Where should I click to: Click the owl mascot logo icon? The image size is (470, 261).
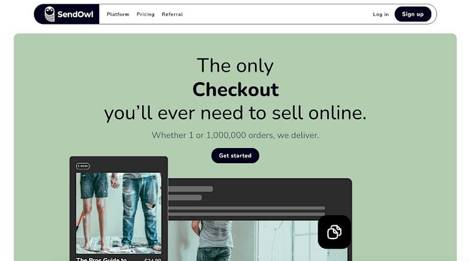tap(50, 14)
